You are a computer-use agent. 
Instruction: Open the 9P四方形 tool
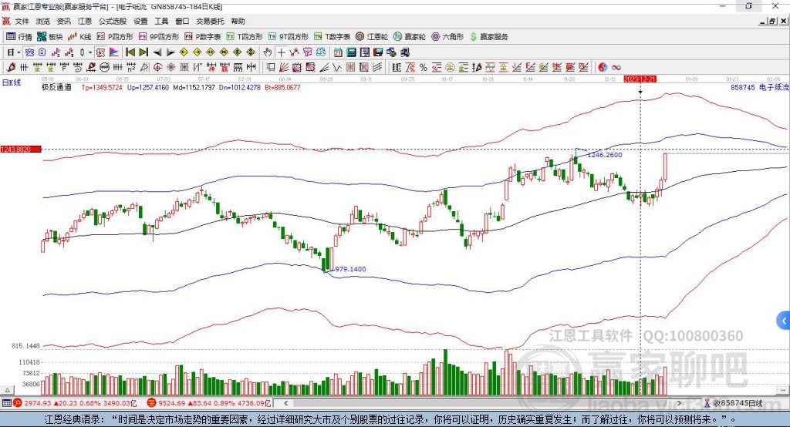pos(159,37)
